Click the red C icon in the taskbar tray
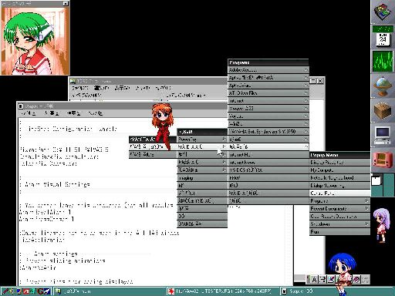 40,291
